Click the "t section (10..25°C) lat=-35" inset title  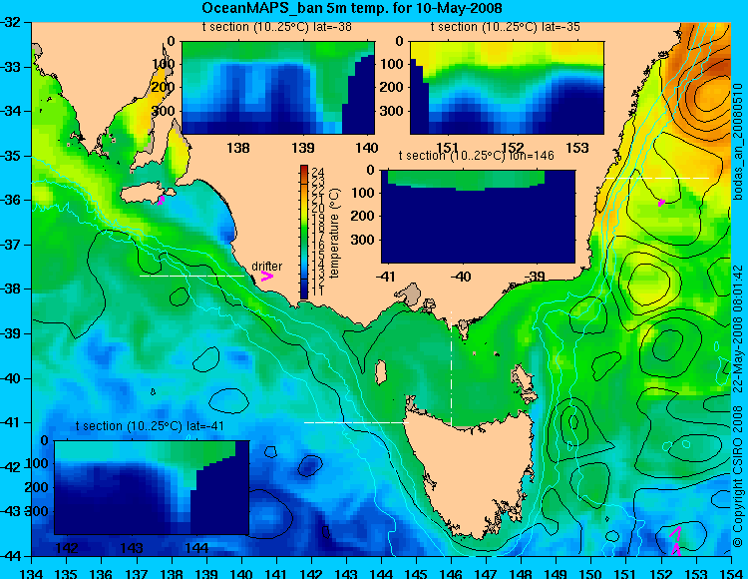(x=506, y=27)
